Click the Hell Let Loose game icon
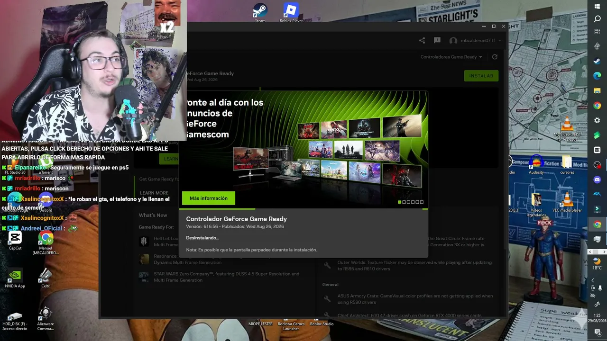 click(x=144, y=242)
